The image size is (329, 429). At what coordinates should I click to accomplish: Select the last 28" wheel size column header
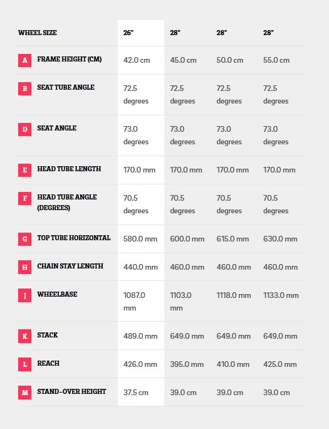pos(268,33)
